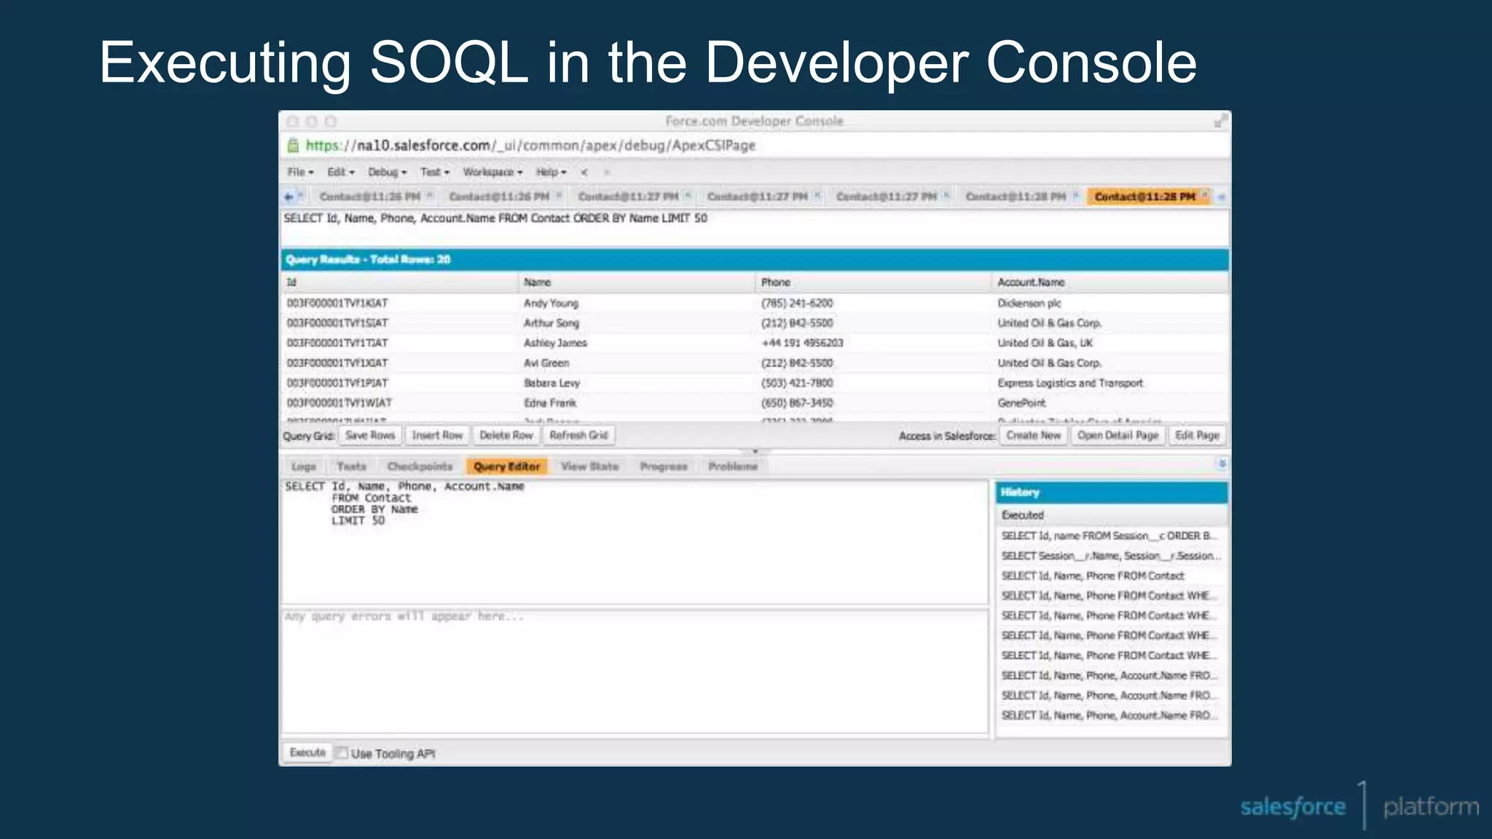Click the phone cell (785) 241-6200
The image size is (1492, 839).
pyautogui.click(x=797, y=303)
